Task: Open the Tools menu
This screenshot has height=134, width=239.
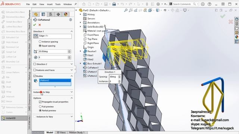Action: (x=58, y=4)
